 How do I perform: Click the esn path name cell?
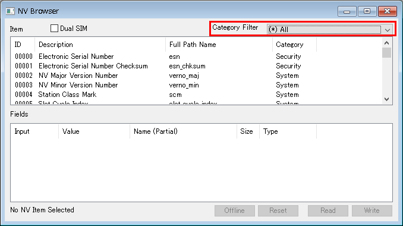(x=175, y=56)
